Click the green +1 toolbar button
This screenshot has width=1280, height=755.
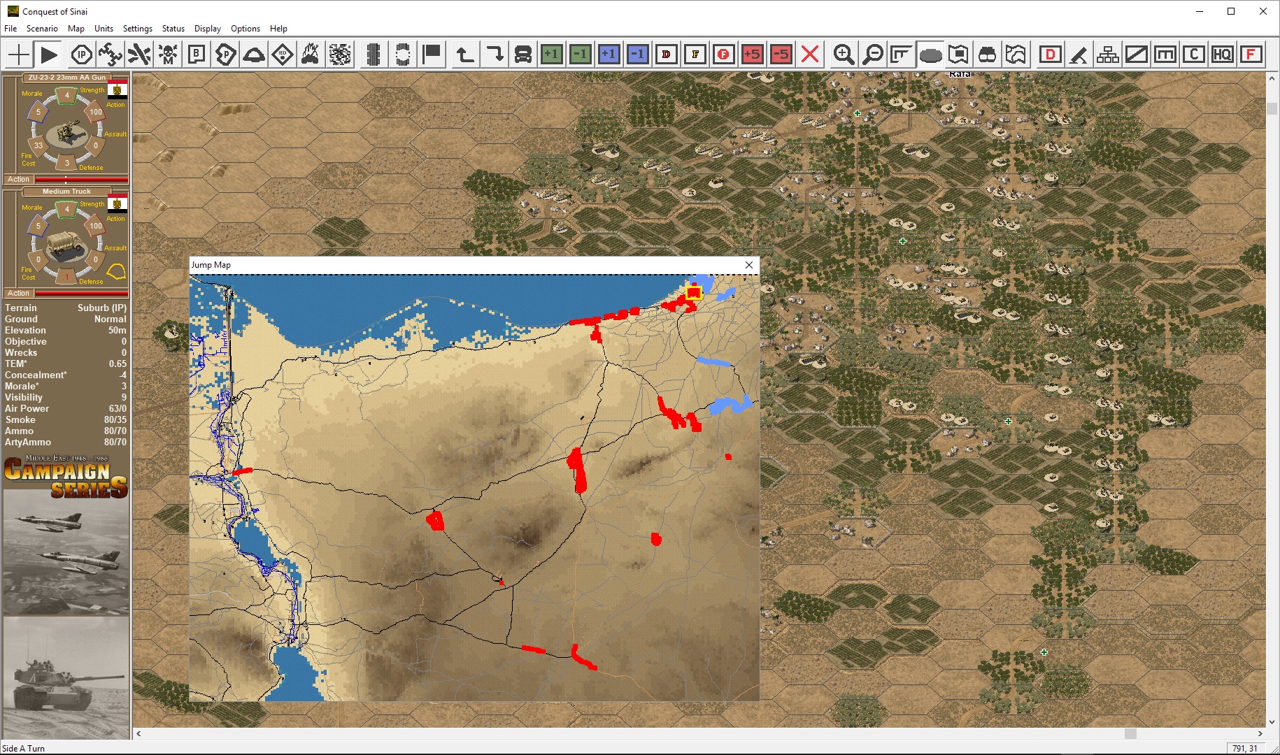pyautogui.click(x=551, y=54)
